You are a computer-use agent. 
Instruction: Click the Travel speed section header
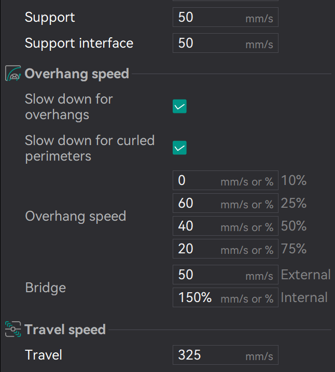[x=65, y=330]
